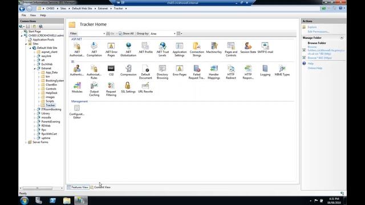Screen dimensions: 365x205
Task: Open SMTP E-mail feature
Action: click(x=265, y=48)
